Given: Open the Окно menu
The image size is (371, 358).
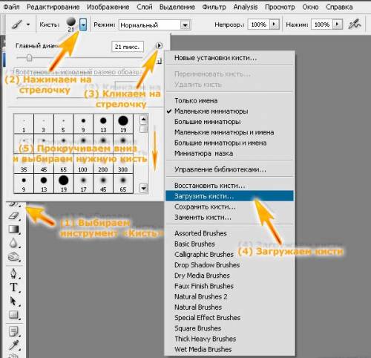Looking at the screenshot, I should (310, 7).
